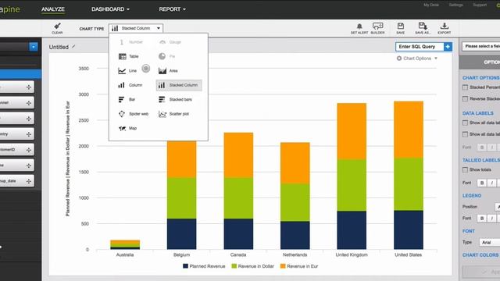Choose the Column chart type
This screenshot has width=500, height=281.
coord(130,85)
